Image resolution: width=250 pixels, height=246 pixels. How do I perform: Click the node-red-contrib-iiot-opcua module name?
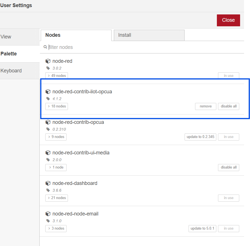click(82, 92)
